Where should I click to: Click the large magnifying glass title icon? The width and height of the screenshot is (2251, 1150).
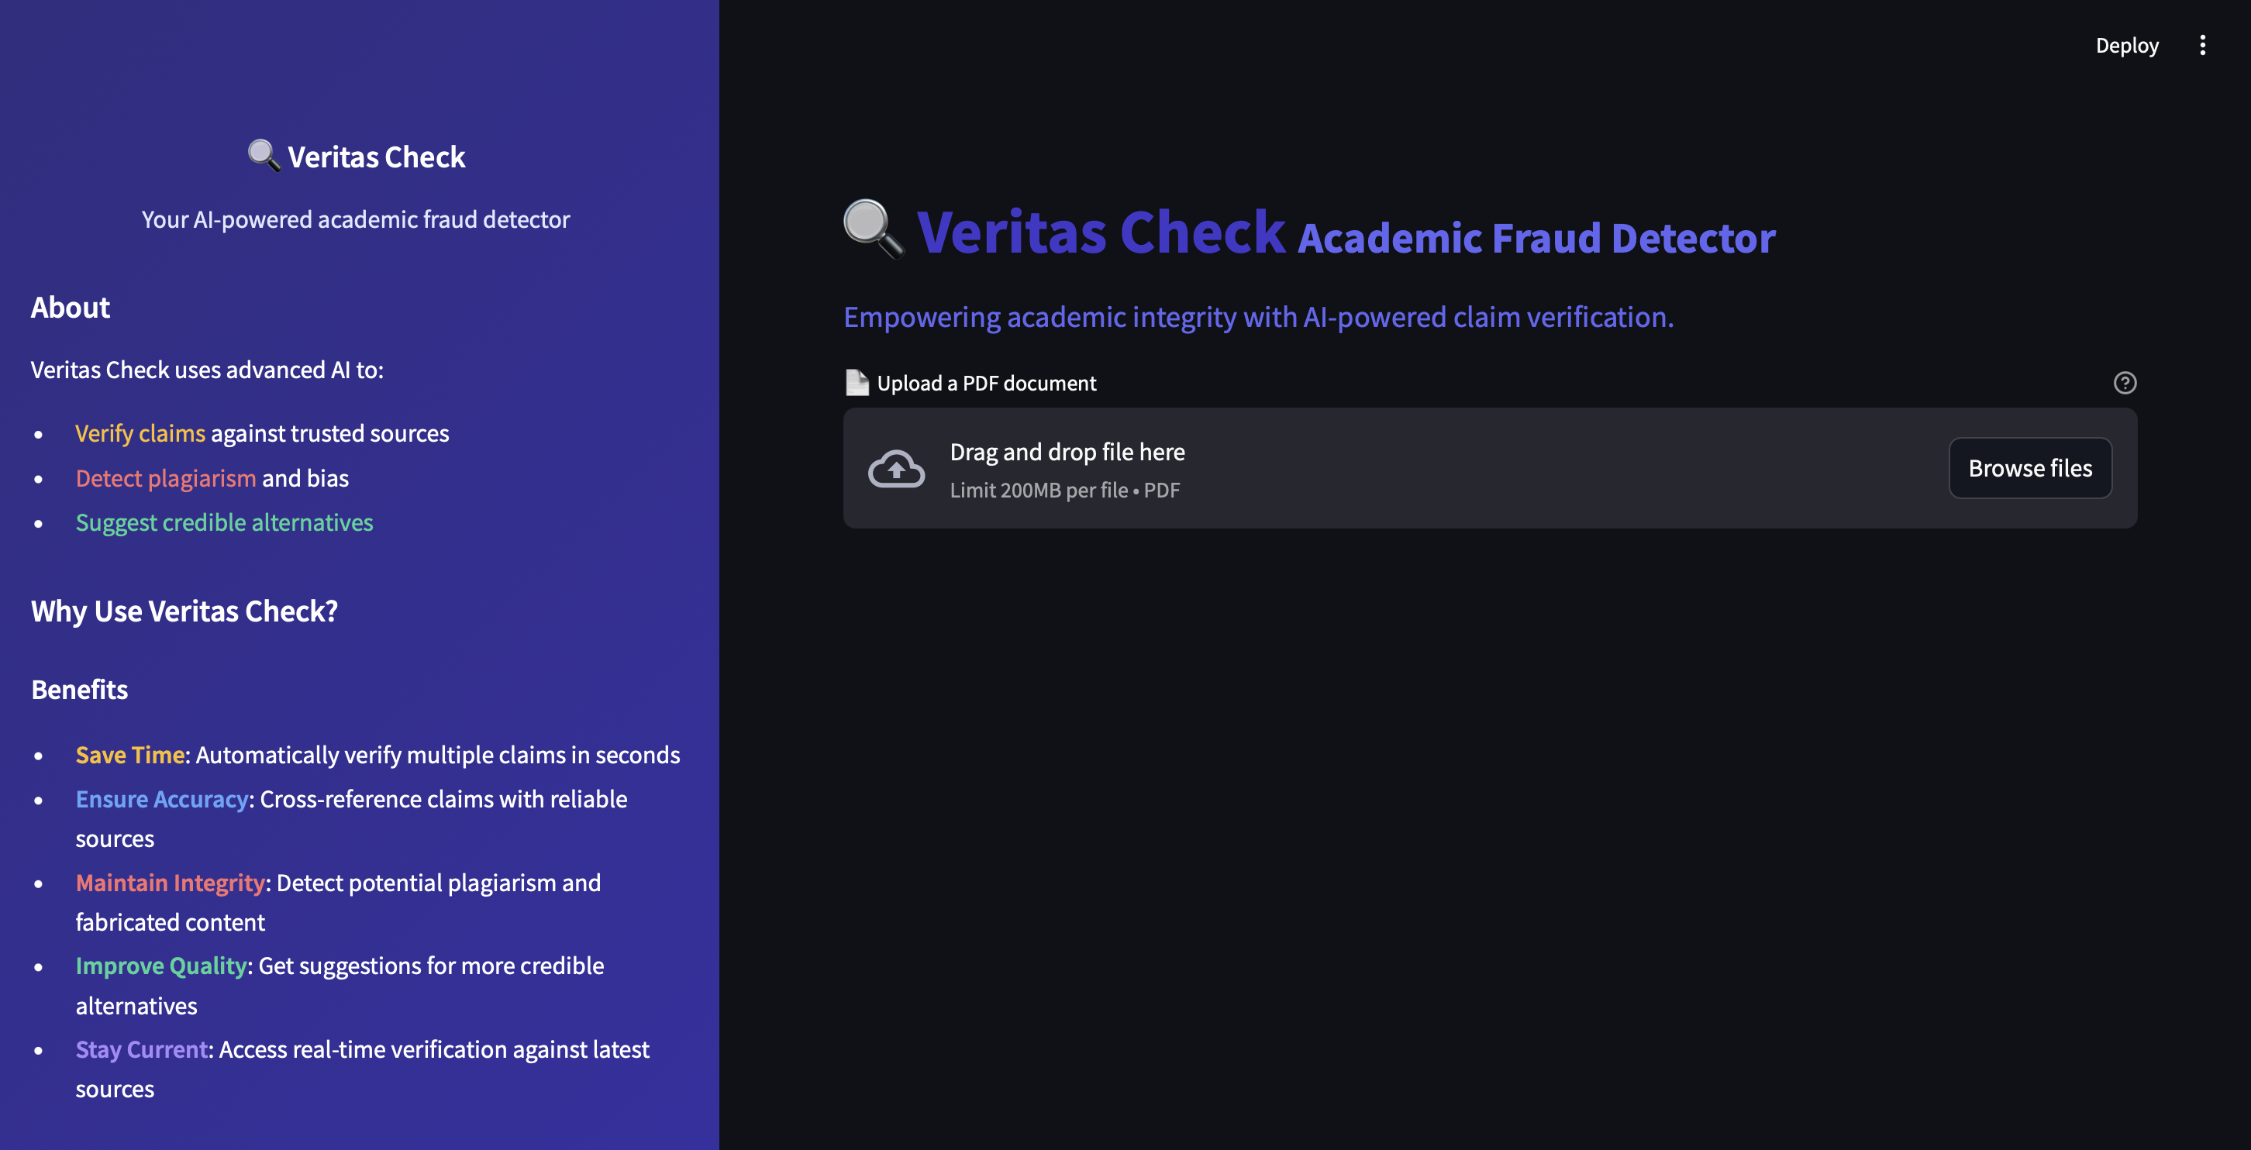(x=873, y=230)
